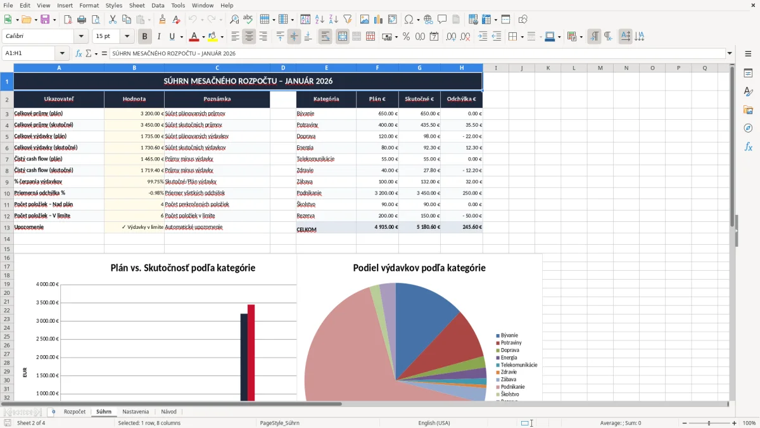Open Background Color dropdown arrow

point(222,37)
